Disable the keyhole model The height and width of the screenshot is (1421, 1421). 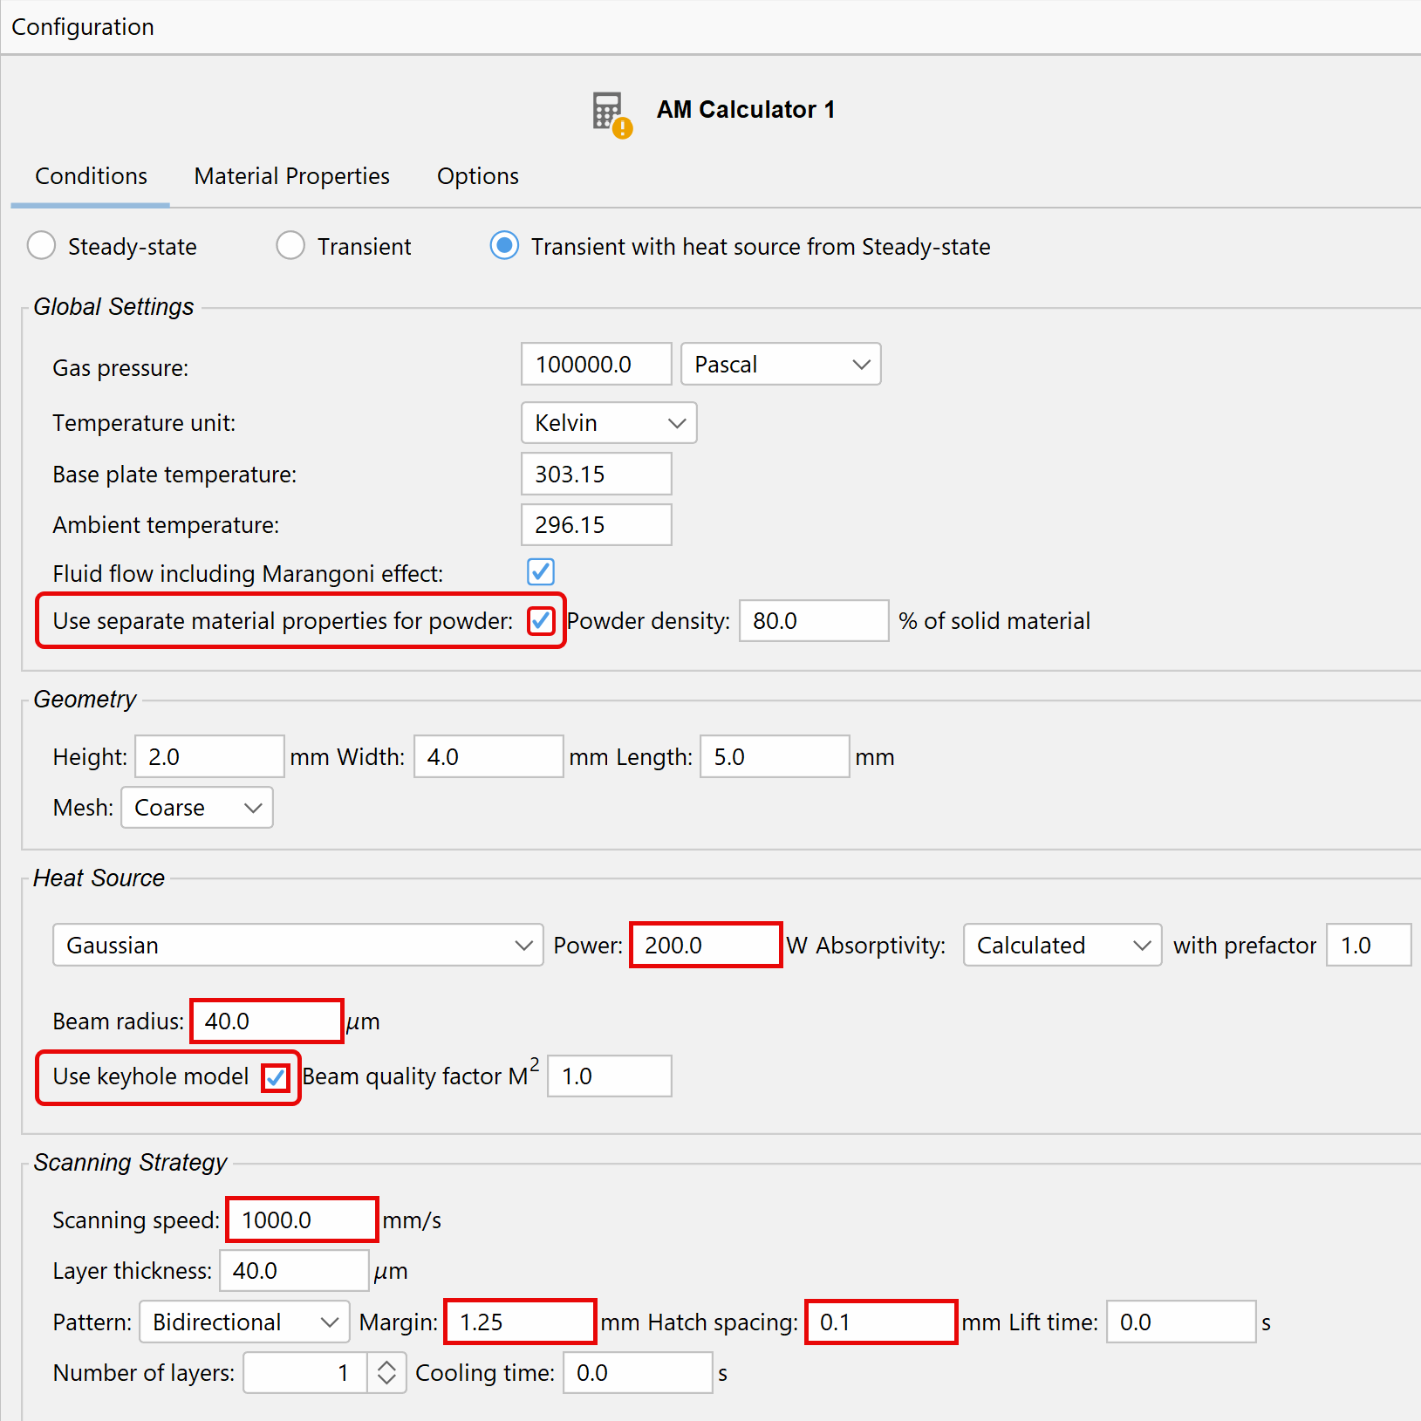point(276,1077)
